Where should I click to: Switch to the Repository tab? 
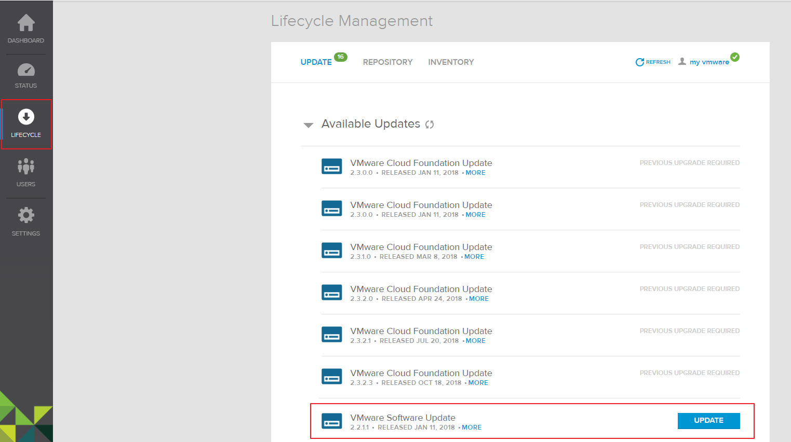point(387,62)
